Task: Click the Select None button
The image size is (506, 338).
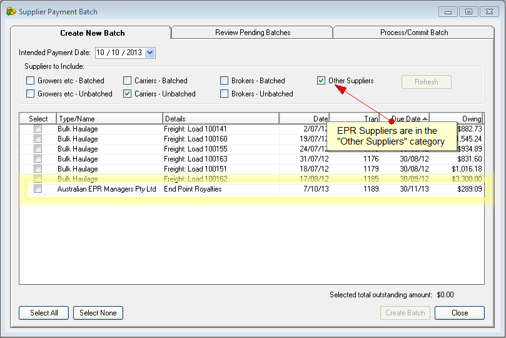Action: point(98,313)
